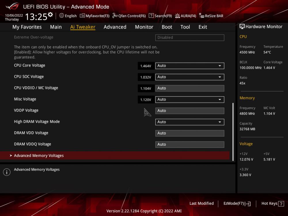Viewport: 288px width, 216px height.
Task: Open High DRAM Voltage Mode dropdown
Action: point(190,122)
